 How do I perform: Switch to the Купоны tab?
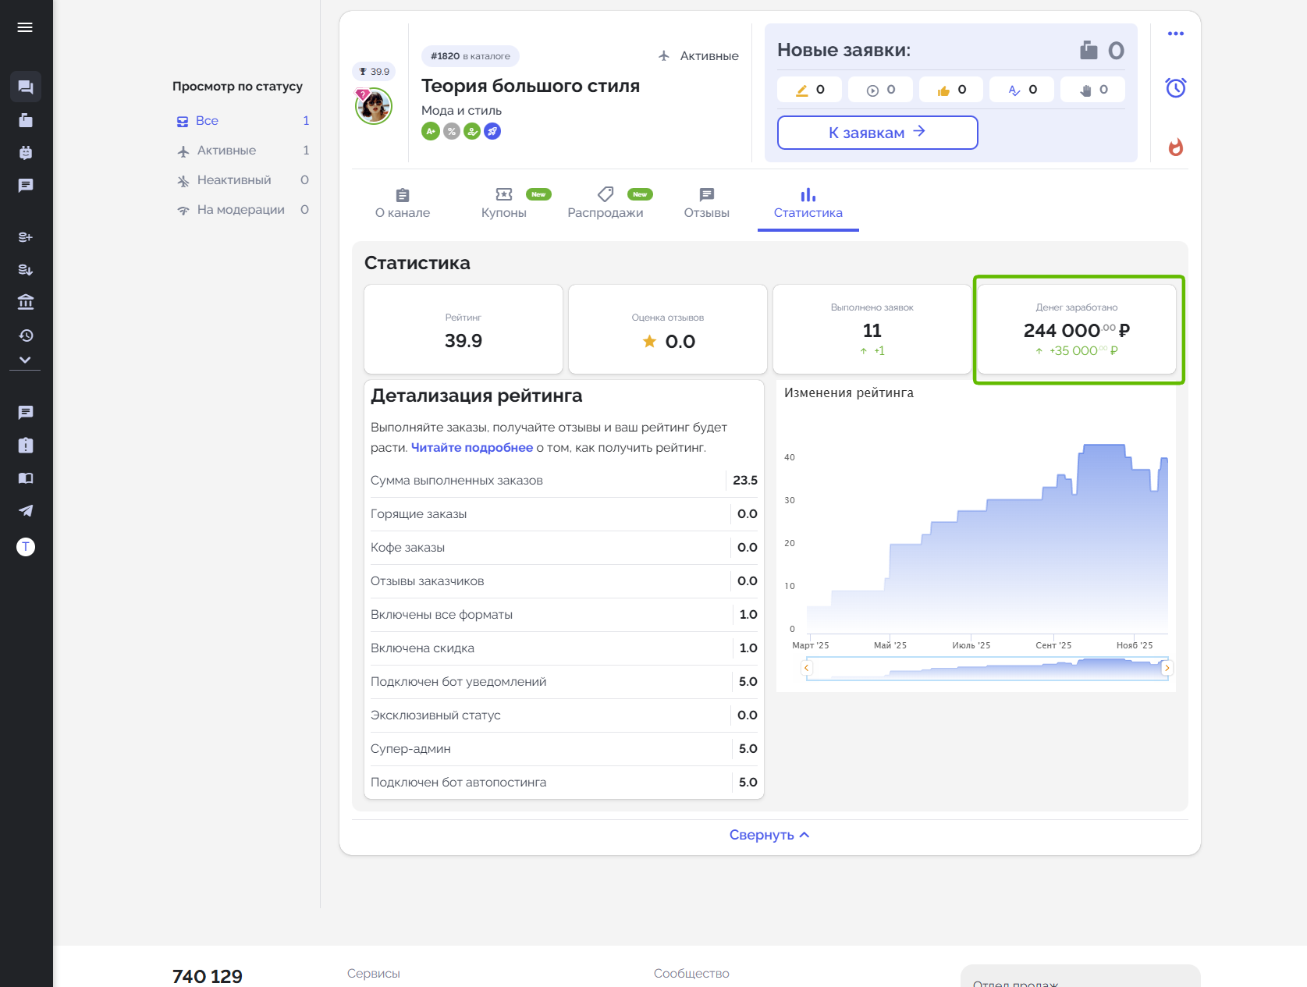504,204
